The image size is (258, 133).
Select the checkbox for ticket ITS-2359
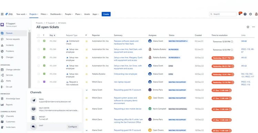(x=39, y=66)
